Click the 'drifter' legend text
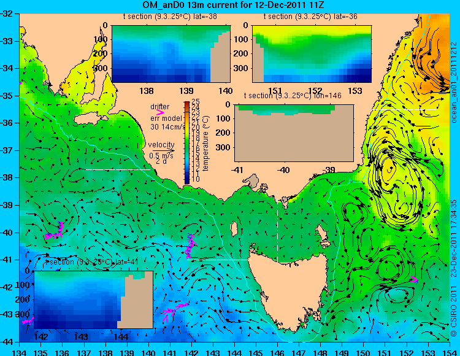The image size is (460, 356). (x=160, y=107)
